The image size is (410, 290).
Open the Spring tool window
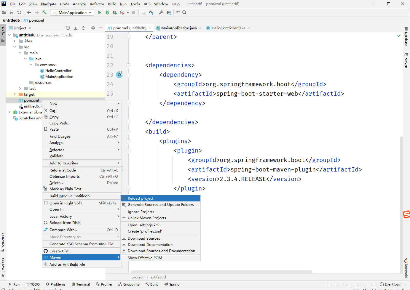tap(172, 284)
